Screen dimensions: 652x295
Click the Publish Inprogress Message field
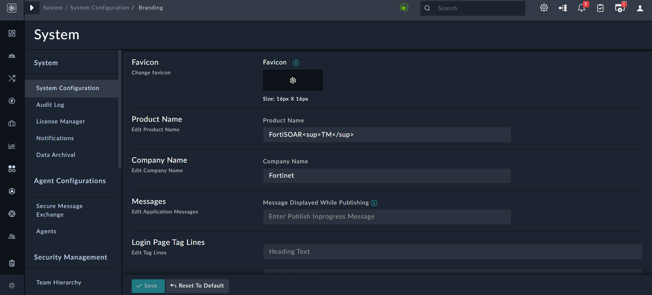tap(387, 217)
